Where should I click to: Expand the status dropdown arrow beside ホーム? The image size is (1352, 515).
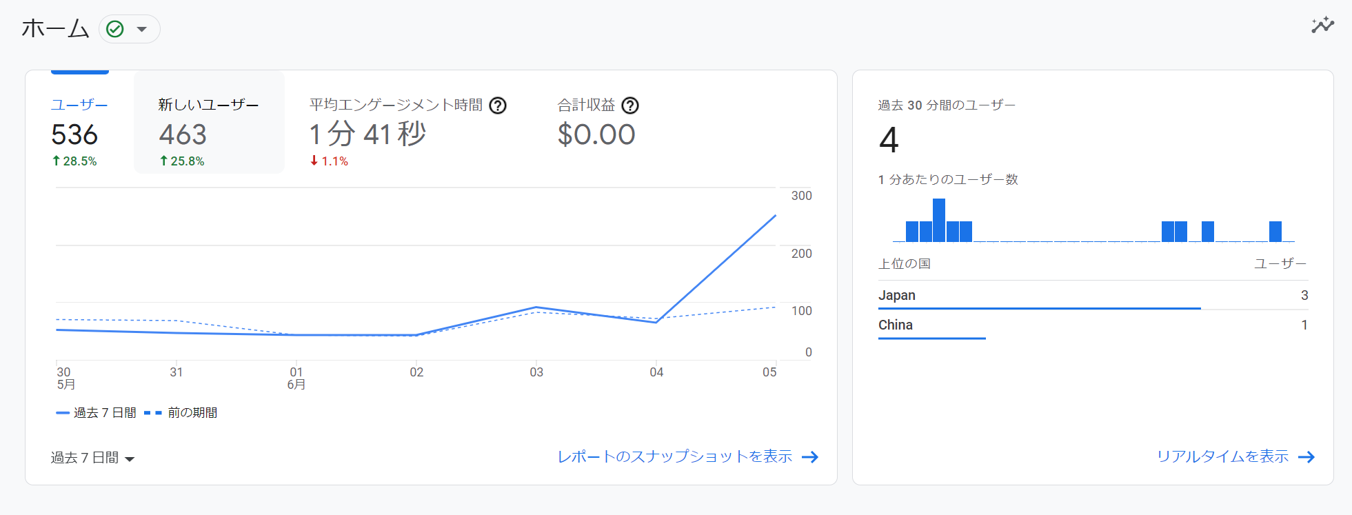(x=142, y=29)
